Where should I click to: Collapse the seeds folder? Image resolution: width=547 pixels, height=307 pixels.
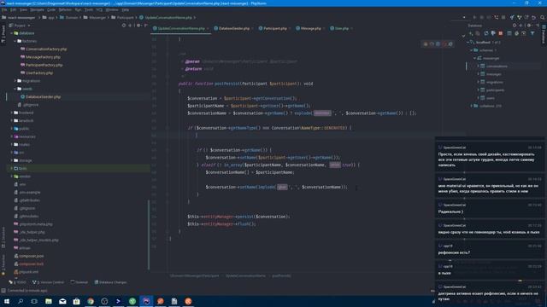[x=15, y=89]
